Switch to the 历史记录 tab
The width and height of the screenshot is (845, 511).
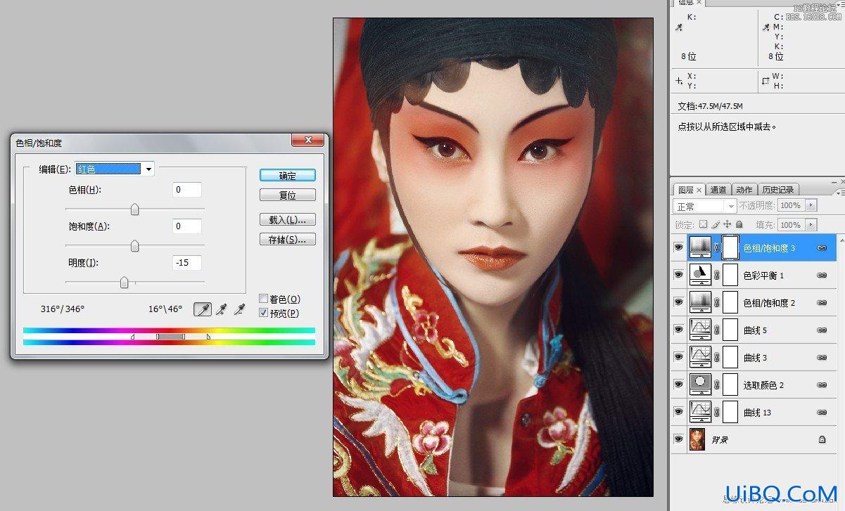tap(777, 190)
